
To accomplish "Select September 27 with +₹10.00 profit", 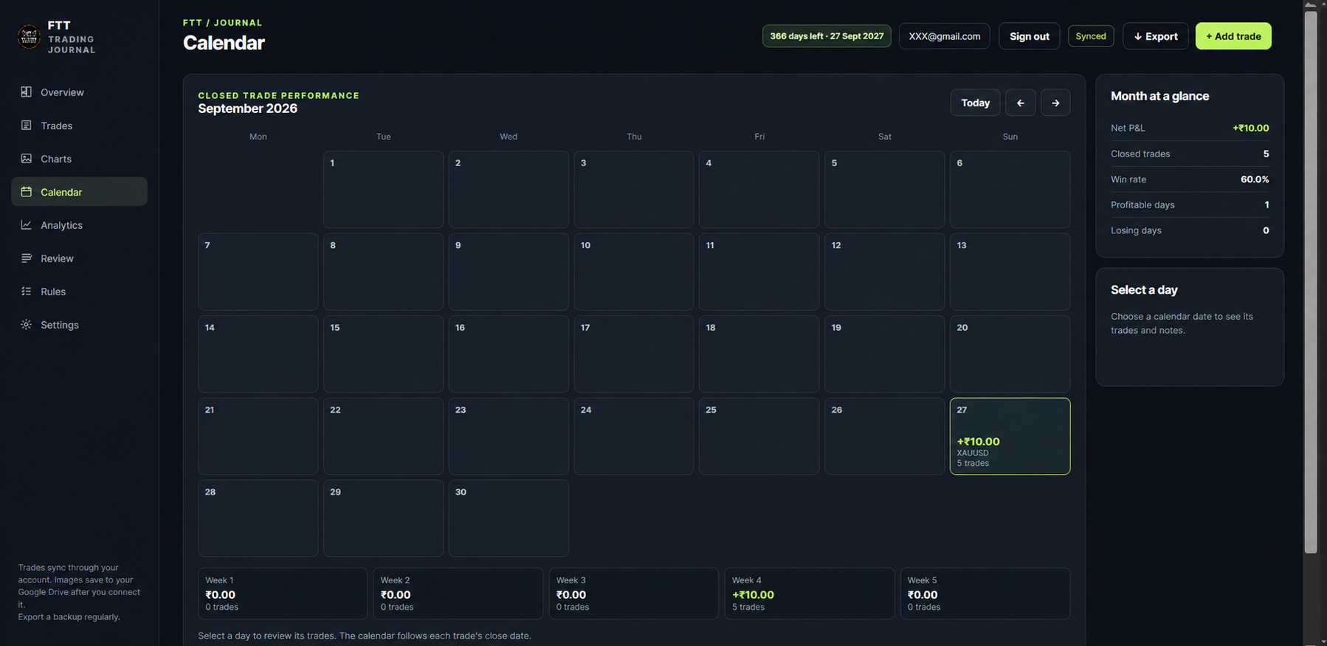I will tap(1010, 436).
